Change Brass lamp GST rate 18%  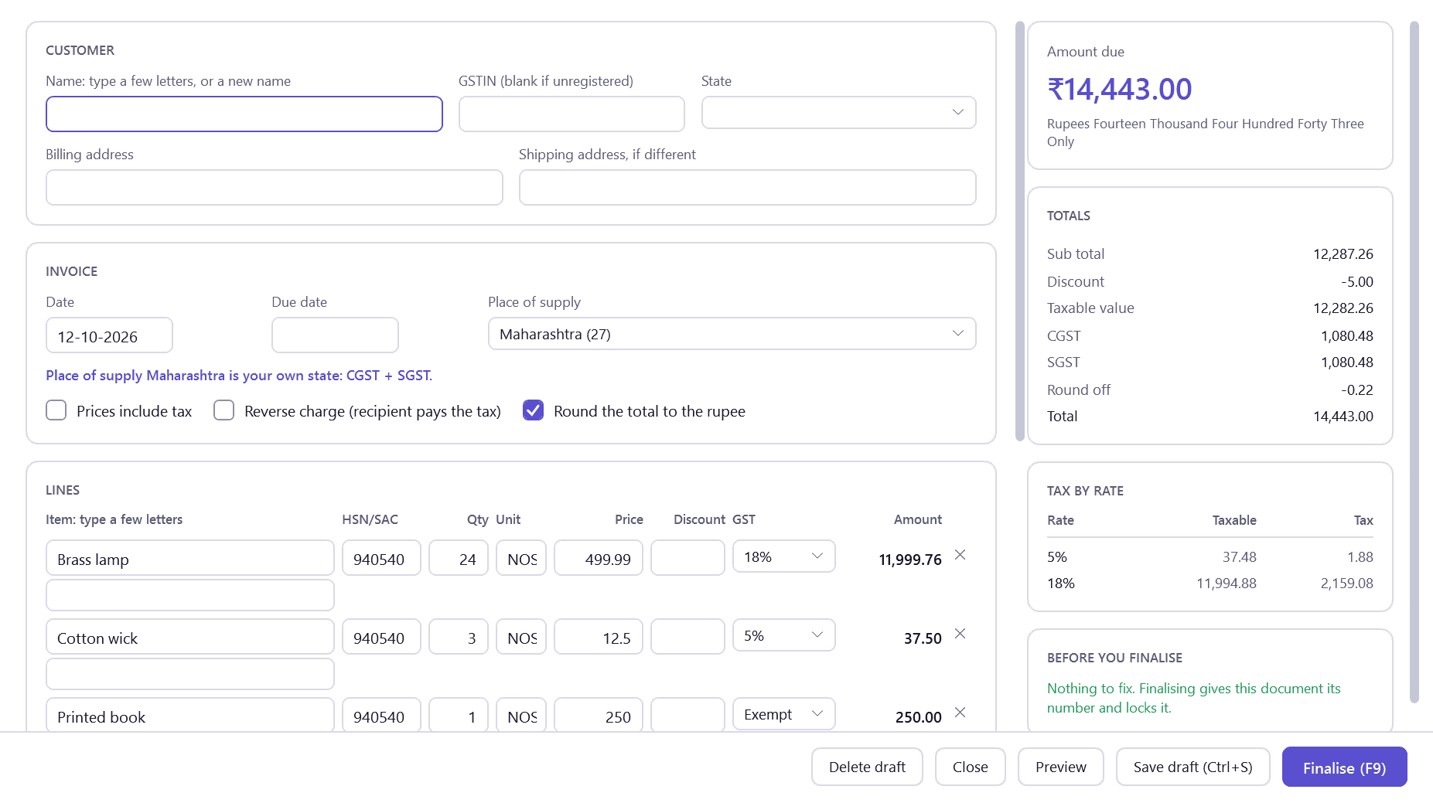coord(783,556)
